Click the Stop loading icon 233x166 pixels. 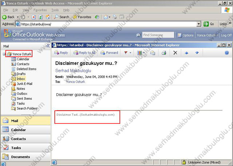coord(34,17)
